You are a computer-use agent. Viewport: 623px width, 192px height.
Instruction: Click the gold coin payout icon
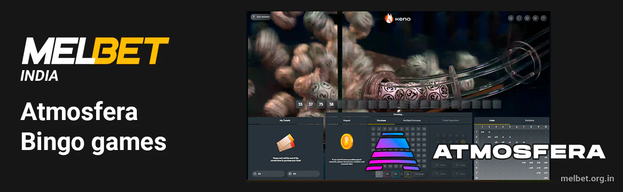(x=346, y=142)
